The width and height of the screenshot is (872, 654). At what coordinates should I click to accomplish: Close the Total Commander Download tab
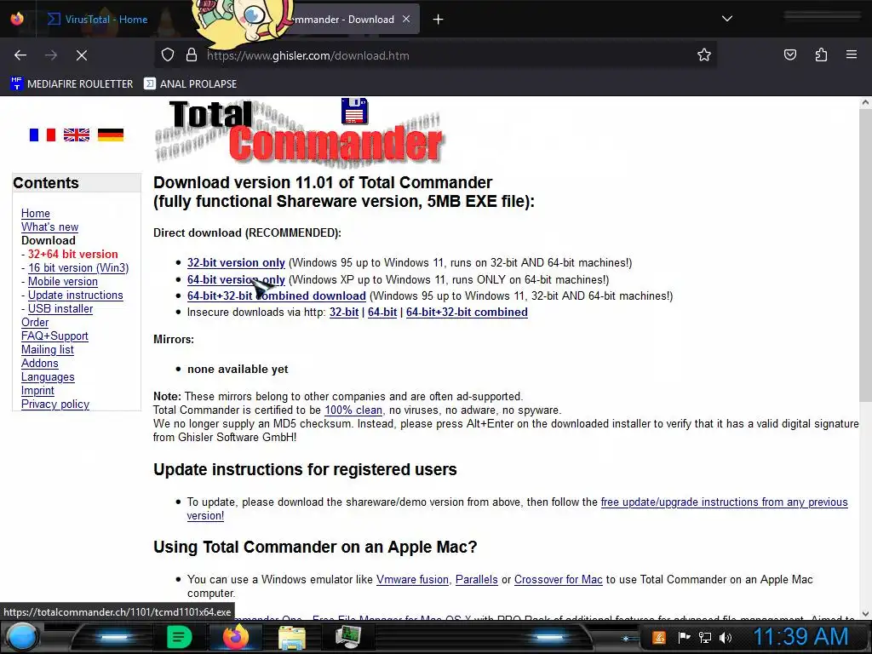pos(406,19)
